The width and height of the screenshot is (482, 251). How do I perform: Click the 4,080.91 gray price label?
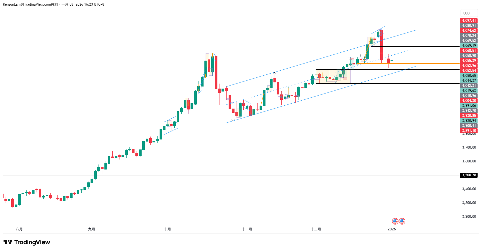[x=469, y=26]
